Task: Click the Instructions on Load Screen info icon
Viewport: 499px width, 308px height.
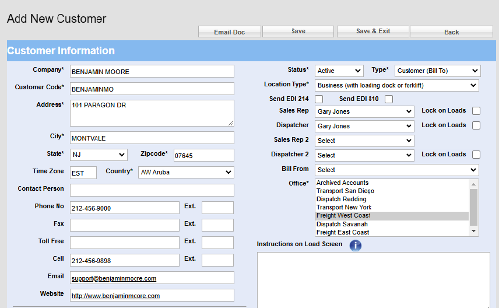Action: coord(356,246)
